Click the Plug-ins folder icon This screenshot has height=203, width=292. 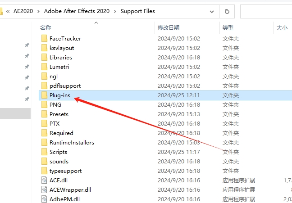coord(44,95)
